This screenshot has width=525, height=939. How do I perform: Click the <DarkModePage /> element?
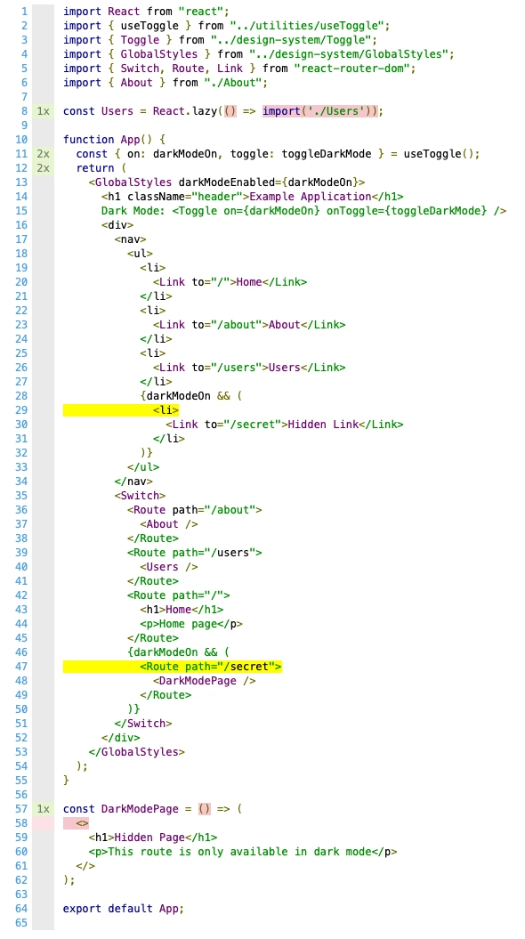(204, 681)
